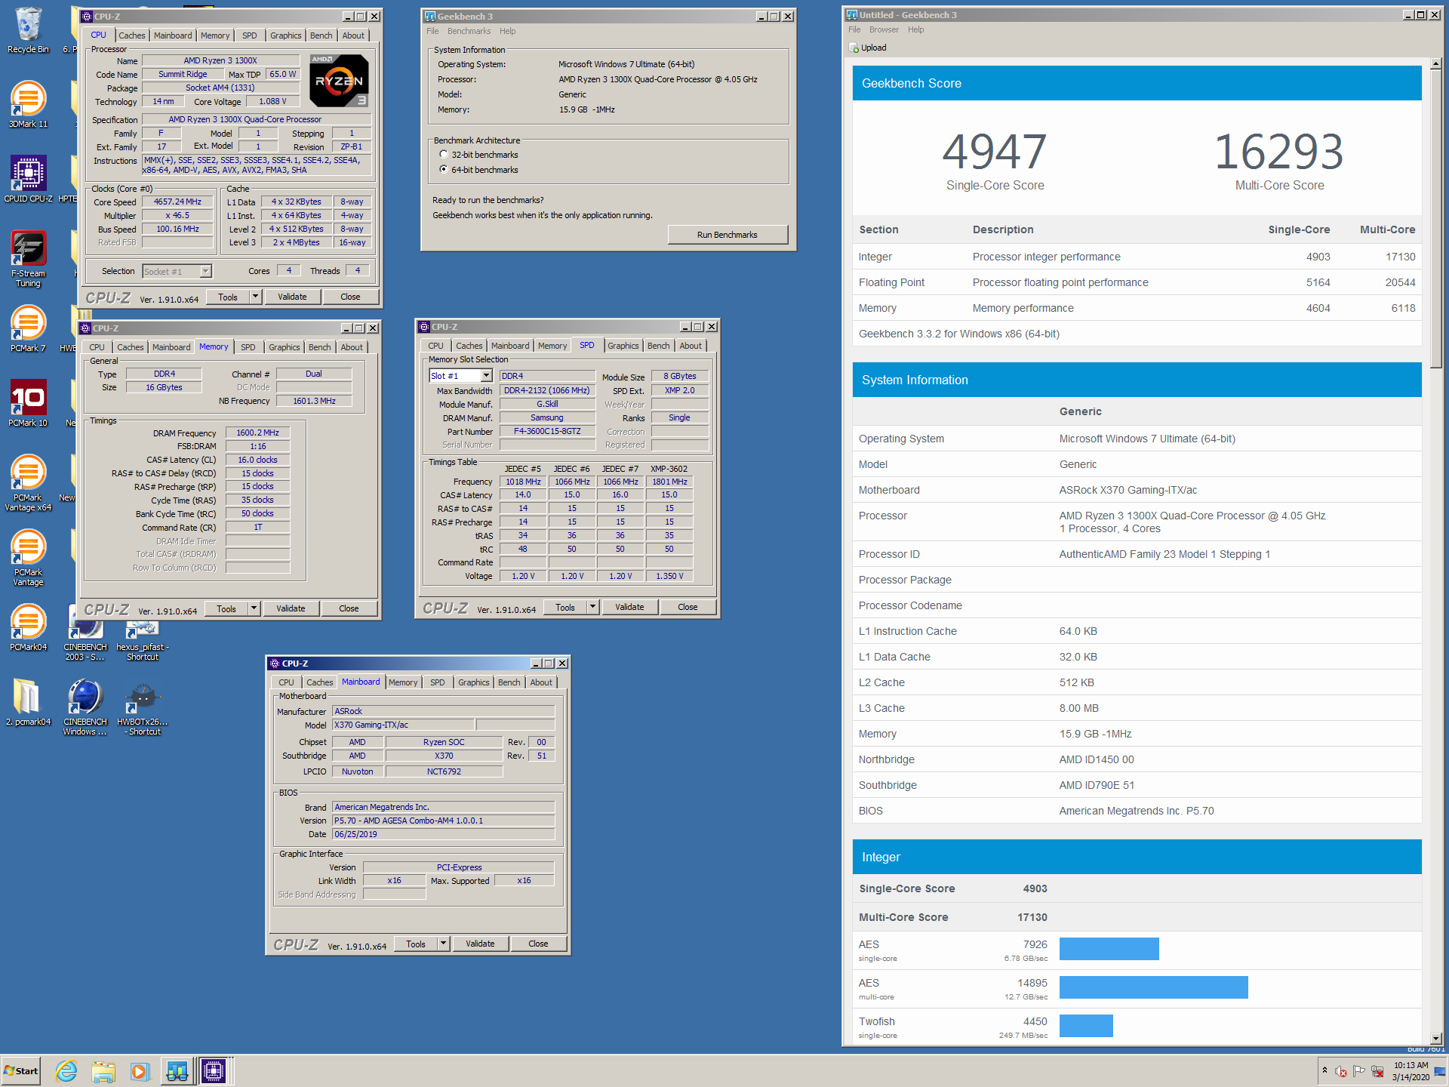Click Close in the Memory tab CPU-Z window
This screenshot has width=1449, height=1087.
[x=349, y=608]
